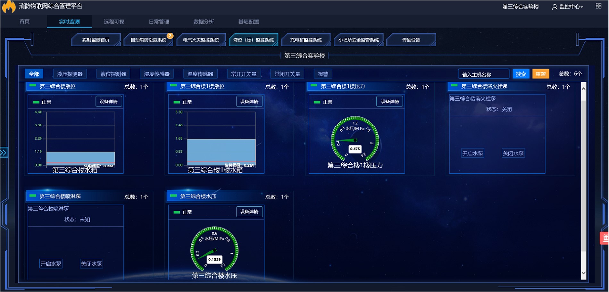Select the 全部 filter
609x292 pixels.
point(34,74)
